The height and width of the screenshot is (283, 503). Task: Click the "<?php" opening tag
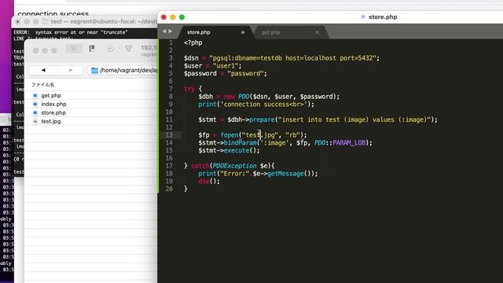pos(193,42)
